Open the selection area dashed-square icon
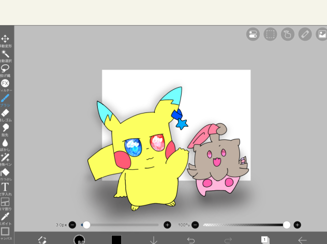327x244 pixels. [x=270, y=34]
